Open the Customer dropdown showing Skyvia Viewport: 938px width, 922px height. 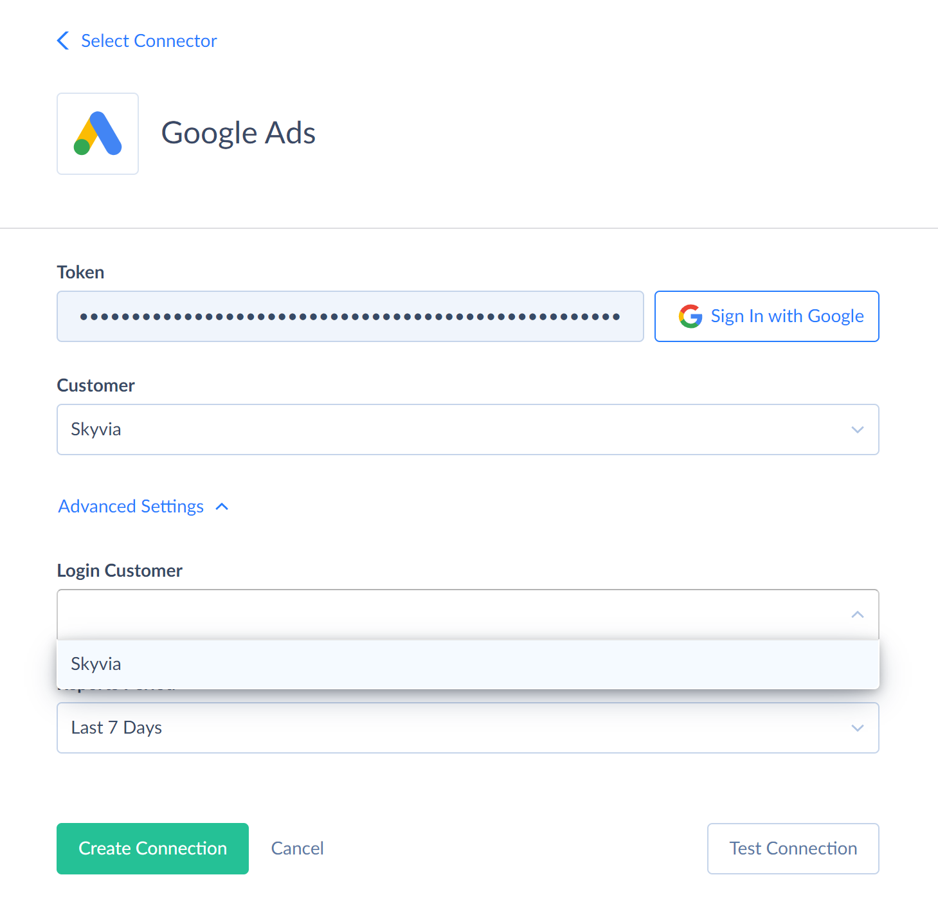pyautogui.click(x=468, y=429)
